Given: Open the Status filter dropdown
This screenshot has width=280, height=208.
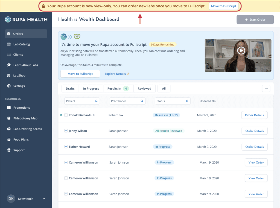Looking at the screenshot, I should coord(173,101).
